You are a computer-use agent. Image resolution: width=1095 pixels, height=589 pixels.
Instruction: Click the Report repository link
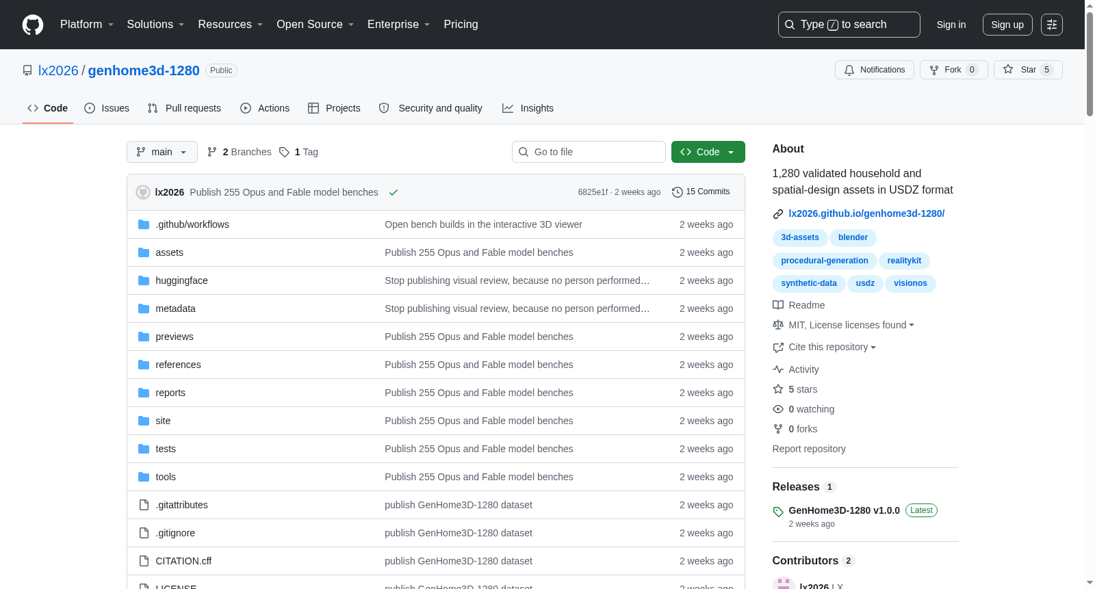pos(809,449)
